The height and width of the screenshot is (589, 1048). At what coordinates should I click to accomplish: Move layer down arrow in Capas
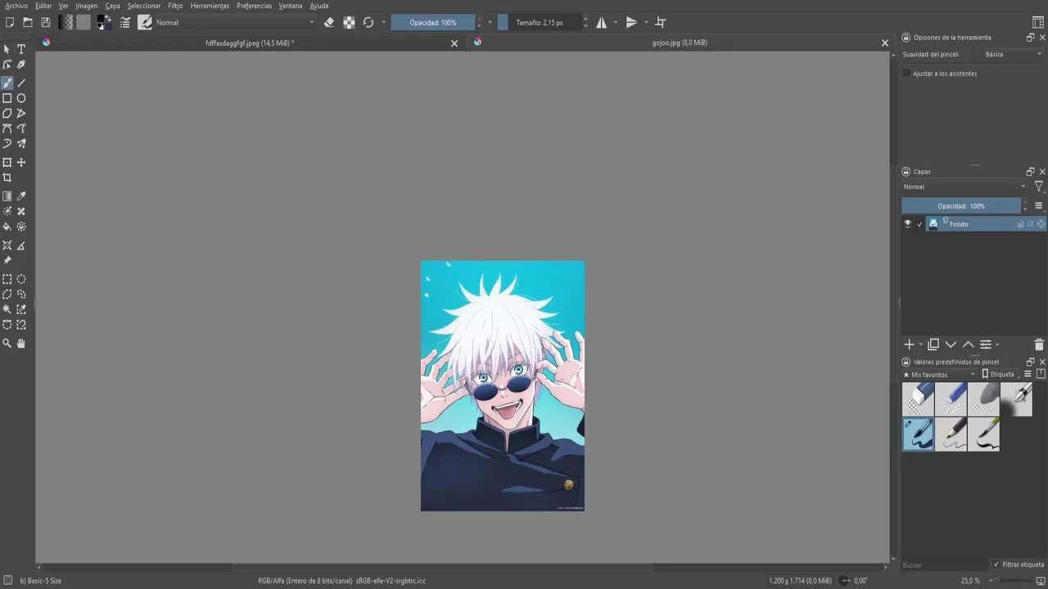click(x=951, y=344)
